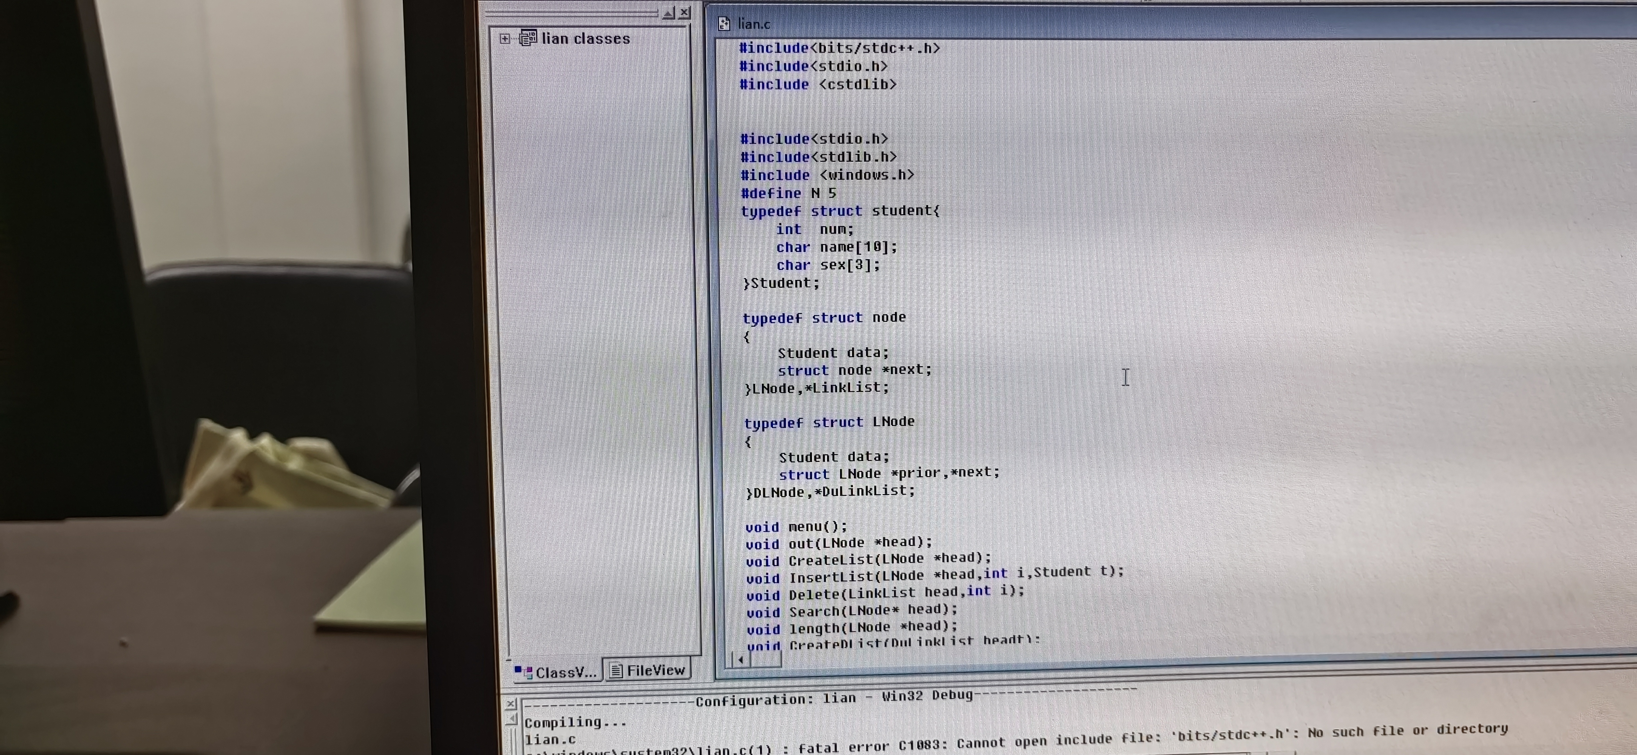Click the editor's horizontal scrollbar thumb

pyautogui.click(x=766, y=659)
